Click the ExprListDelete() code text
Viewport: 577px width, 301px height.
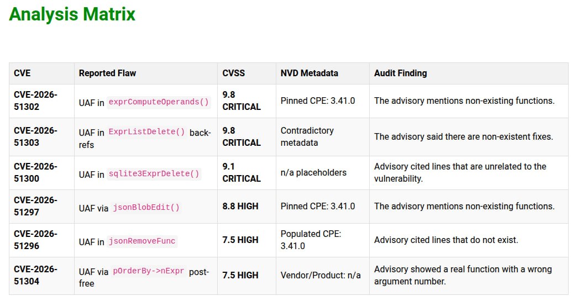[x=146, y=131]
